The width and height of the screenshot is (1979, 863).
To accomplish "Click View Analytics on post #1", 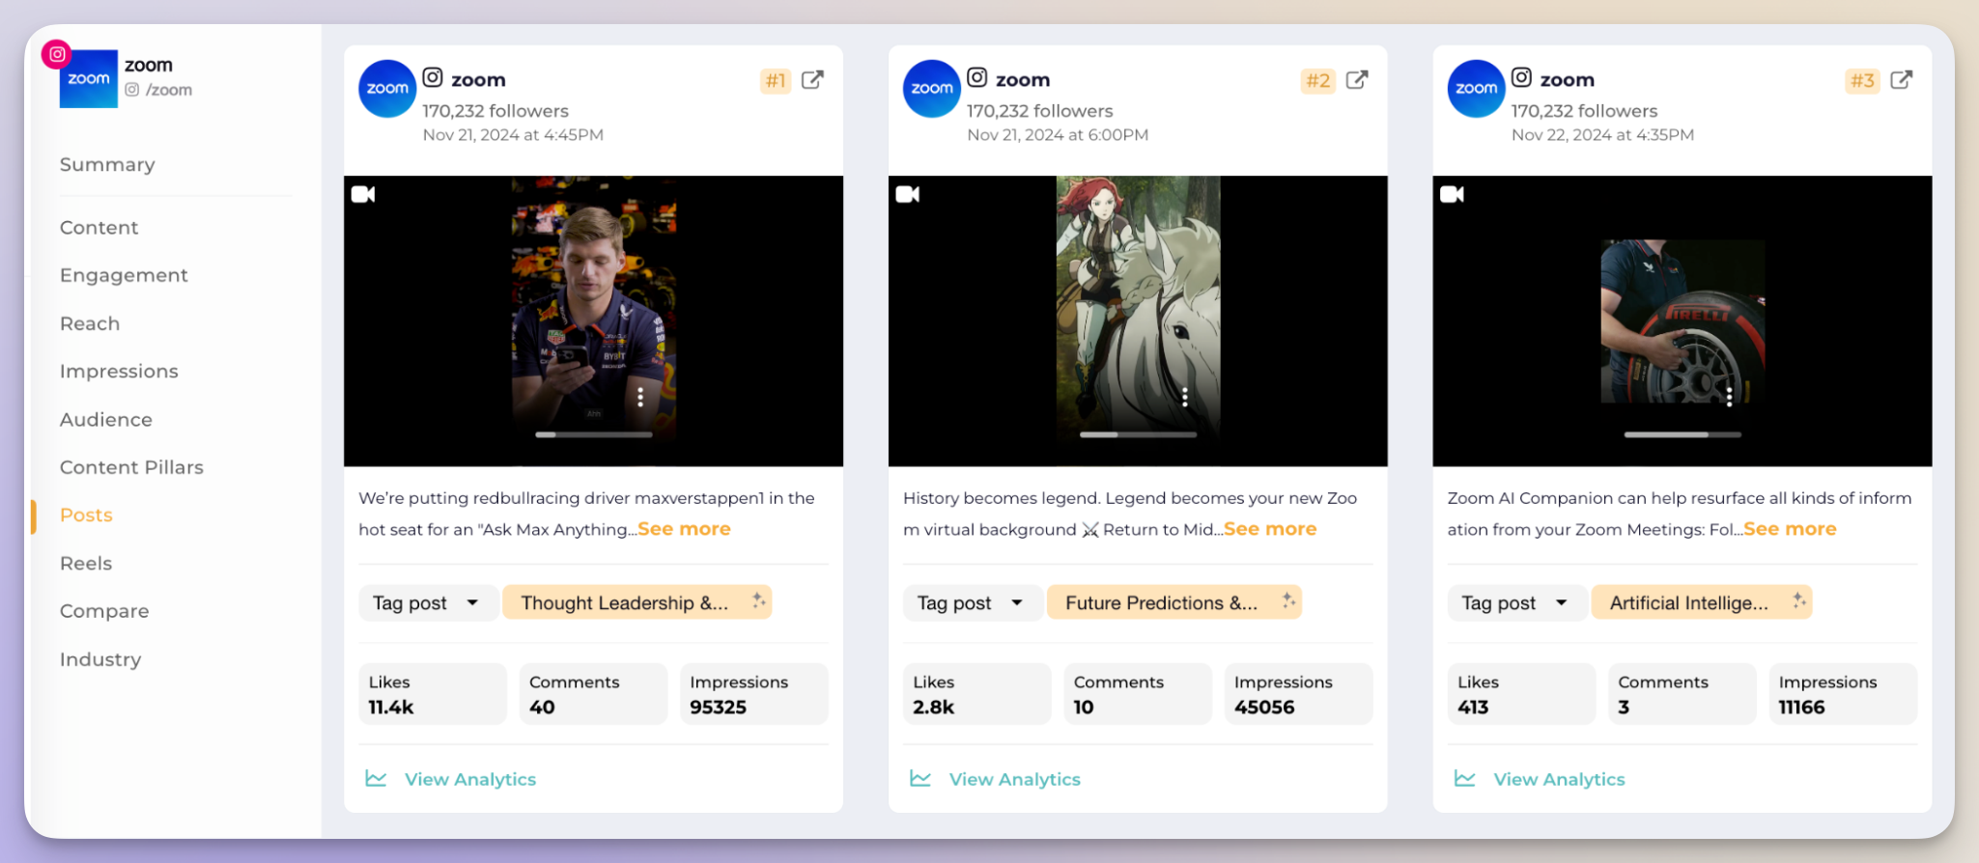I will click(470, 779).
